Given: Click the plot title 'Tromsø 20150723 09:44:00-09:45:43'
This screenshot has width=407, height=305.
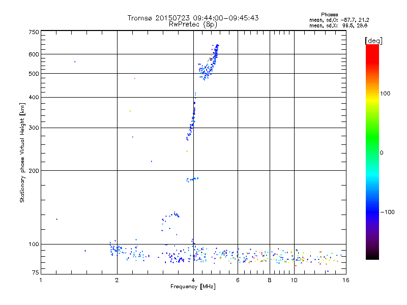Looking at the screenshot, I should tap(193, 18).
